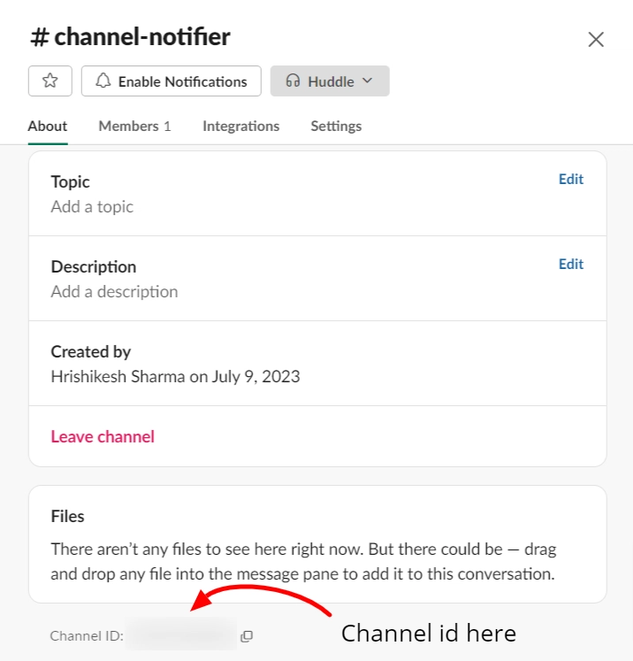Open the Members tab
633x661 pixels.
coord(134,127)
